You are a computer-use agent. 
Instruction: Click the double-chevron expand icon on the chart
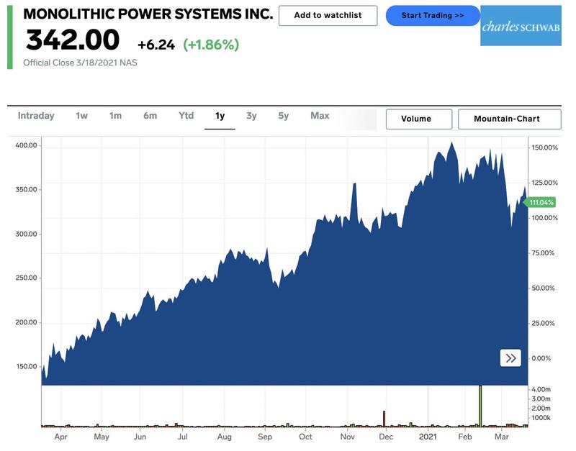(510, 357)
